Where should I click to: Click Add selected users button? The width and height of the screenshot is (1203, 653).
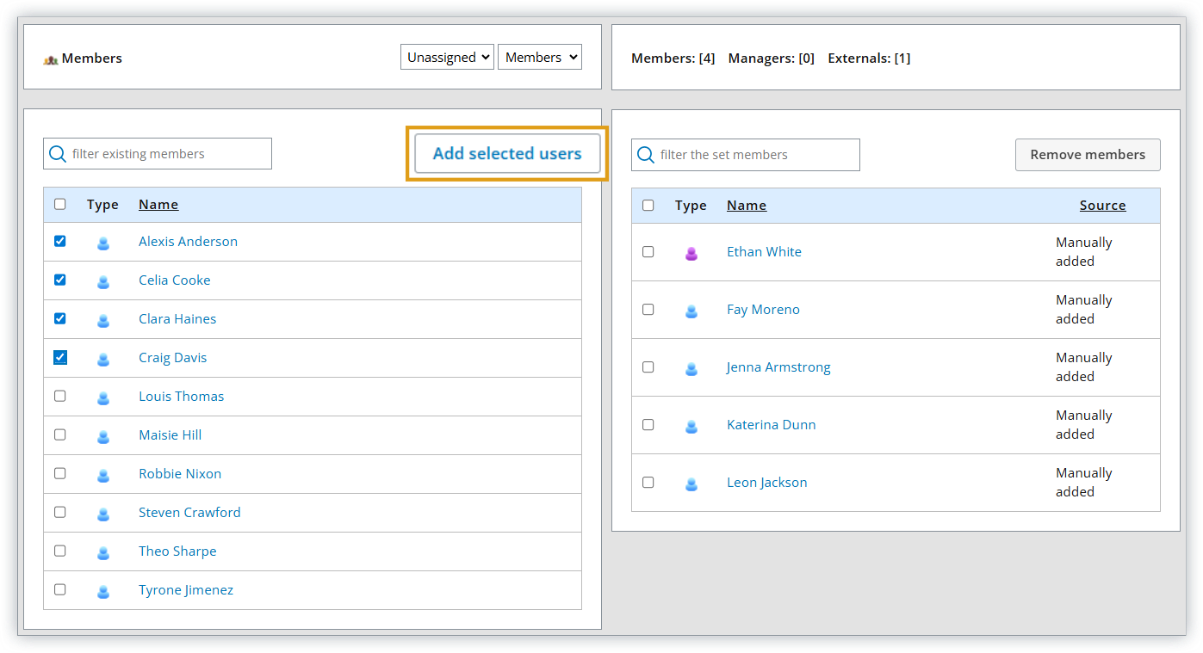pos(507,154)
